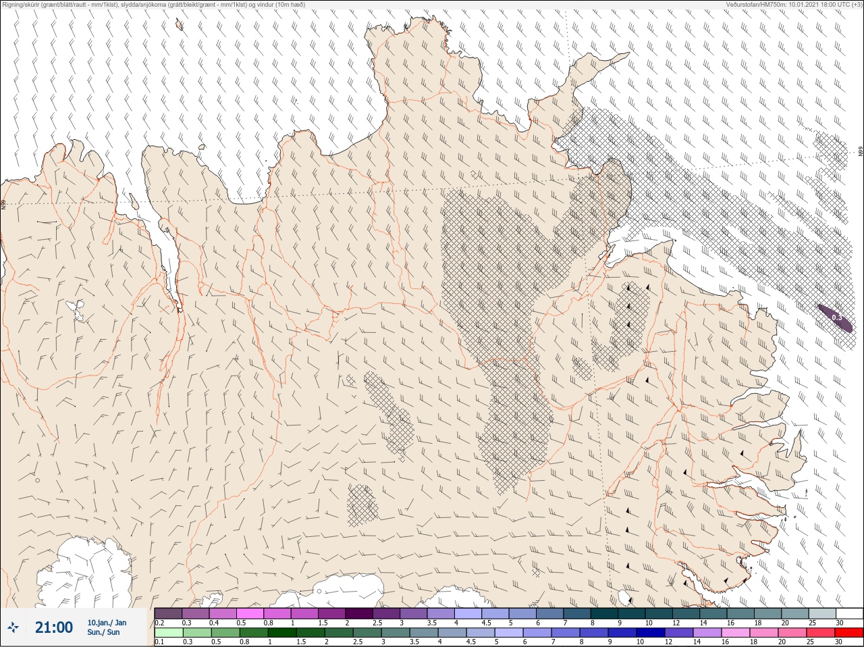Image resolution: width=864 pixels, height=647 pixels.
Task: Select the darkest purple 2 swatch in snow legend
Action: tap(359, 613)
